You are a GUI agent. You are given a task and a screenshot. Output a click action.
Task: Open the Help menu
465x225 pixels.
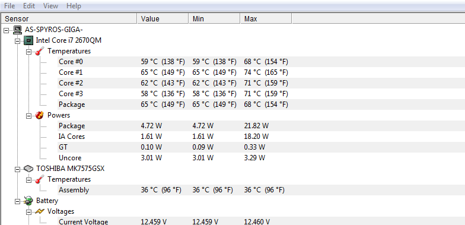pos(74,6)
